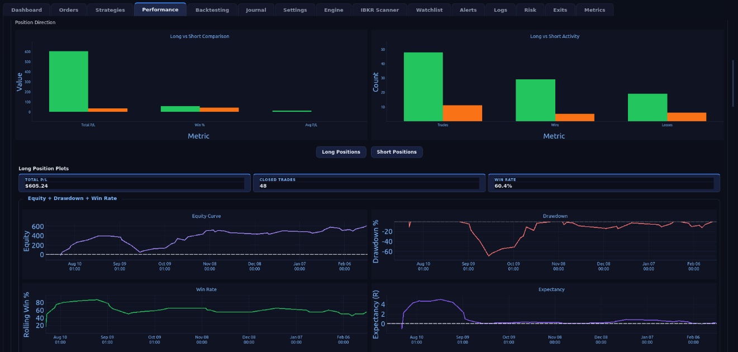This screenshot has width=738, height=352.
Task: Select the Strategies tab
Action: coord(109,9)
